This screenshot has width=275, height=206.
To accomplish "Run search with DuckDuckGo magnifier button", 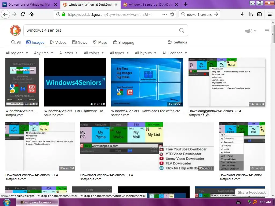I will click(182, 31).
